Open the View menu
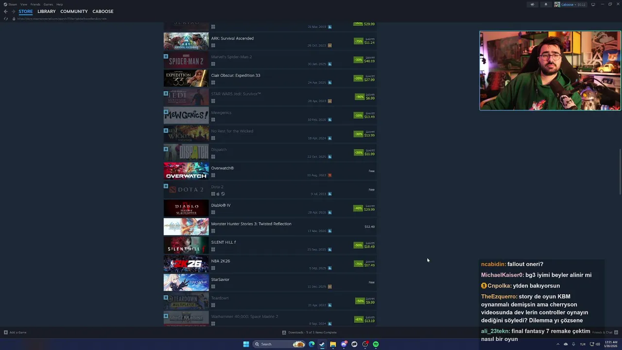 coord(23,4)
